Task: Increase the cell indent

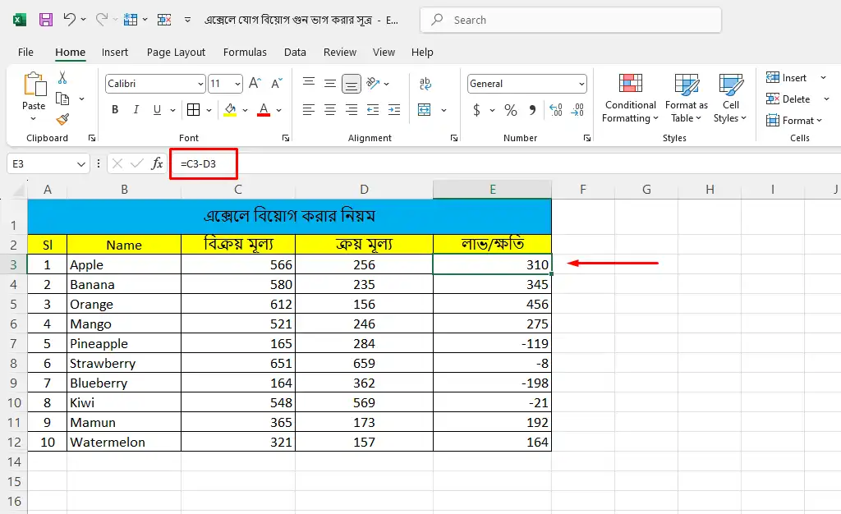Action: click(x=394, y=110)
